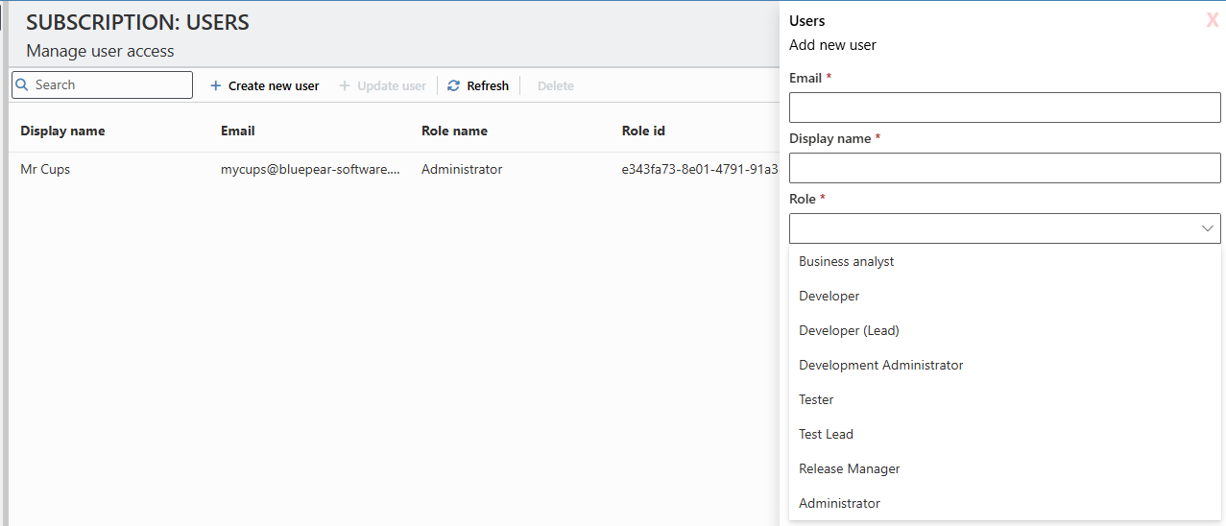Choose the Developer role option
Image resolution: width=1226 pixels, height=526 pixels.
coord(829,296)
